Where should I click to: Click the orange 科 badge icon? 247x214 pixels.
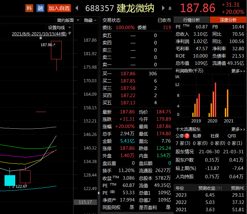pyautogui.click(x=29, y=8)
